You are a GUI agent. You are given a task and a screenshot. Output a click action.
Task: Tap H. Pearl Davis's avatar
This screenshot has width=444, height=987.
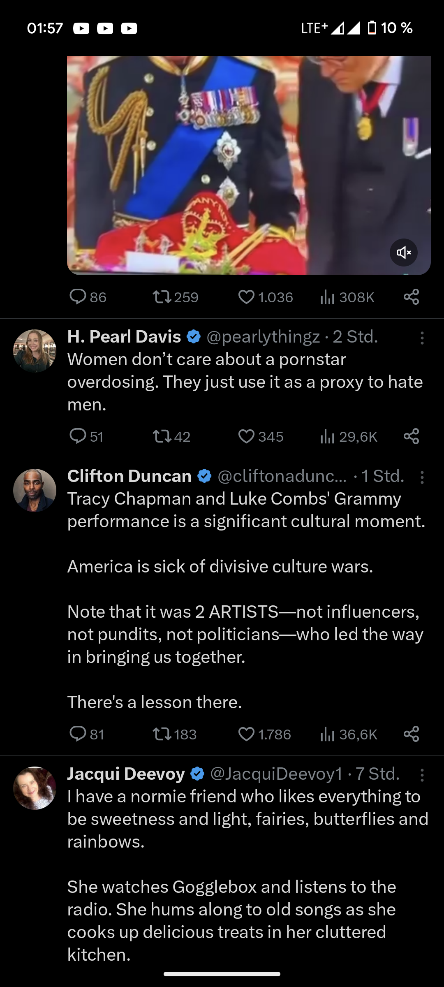pyautogui.click(x=35, y=351)
